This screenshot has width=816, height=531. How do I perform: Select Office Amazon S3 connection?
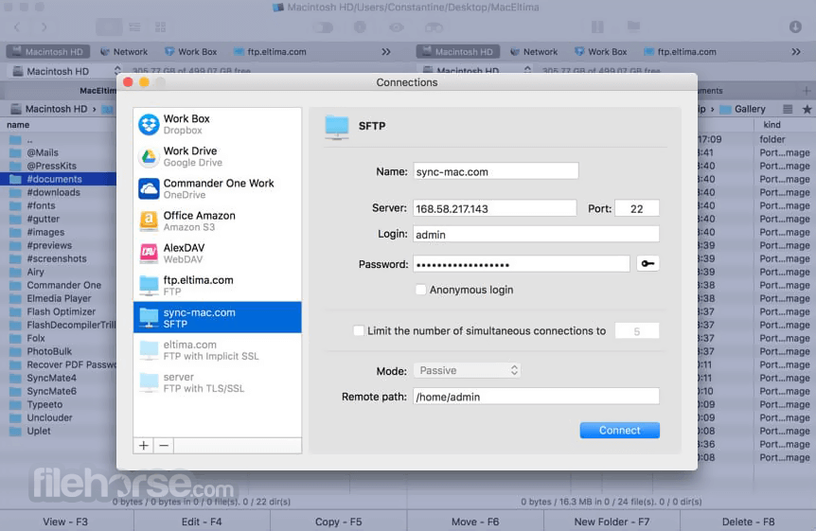tap(217, 221)
